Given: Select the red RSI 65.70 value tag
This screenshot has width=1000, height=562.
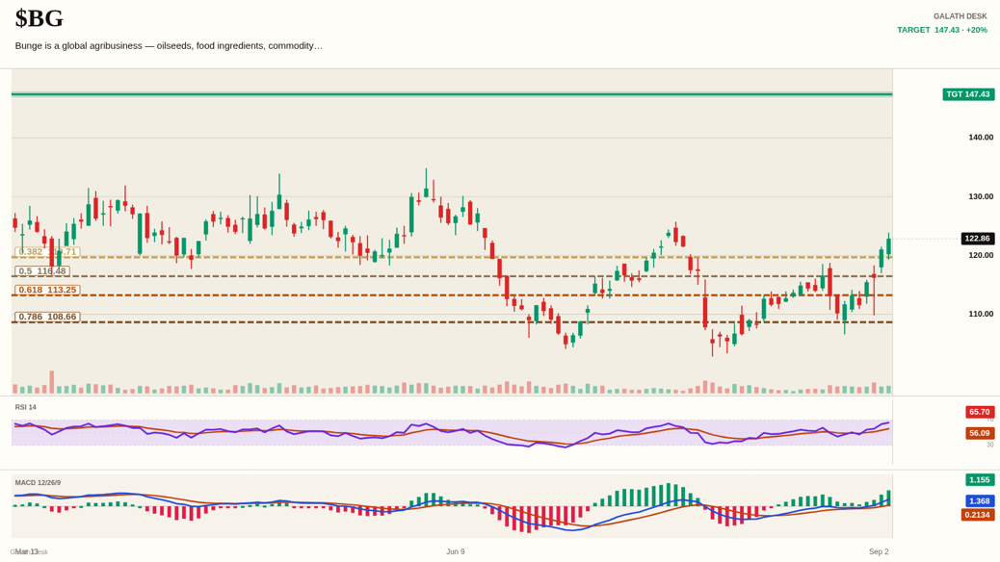Looking at the screenshot, I should pos(980,412).
